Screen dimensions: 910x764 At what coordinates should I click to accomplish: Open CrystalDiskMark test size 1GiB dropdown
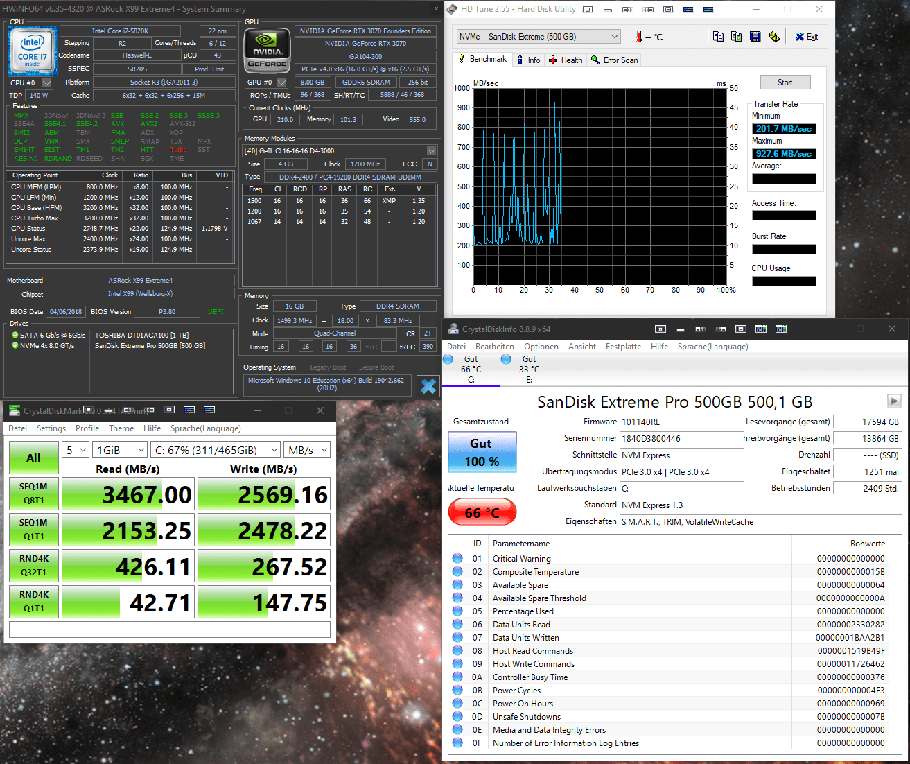pyautogui.click(x=121, y=450)
